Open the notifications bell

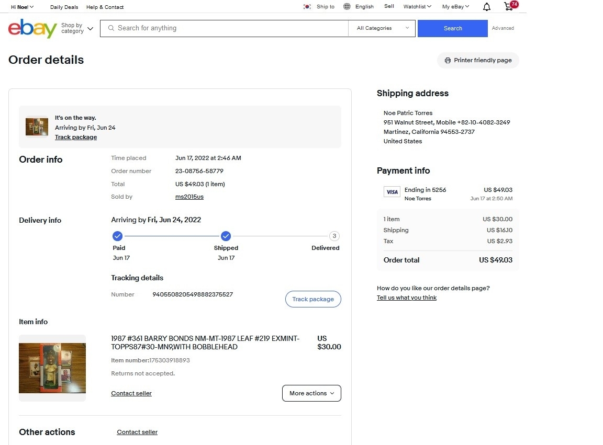486,7
